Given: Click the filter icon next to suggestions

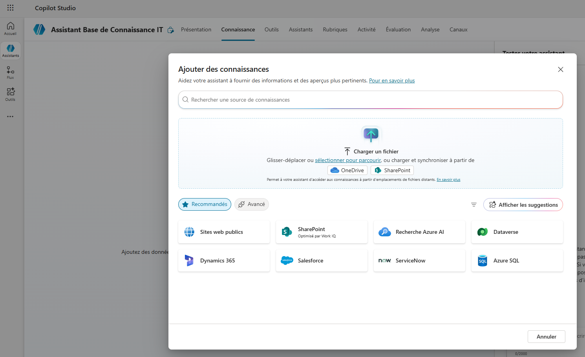Looking at the screenshot, I should coord(474,205).
